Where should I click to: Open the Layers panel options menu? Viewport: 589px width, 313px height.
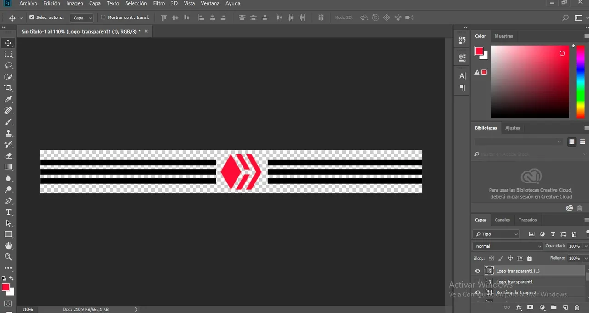pos(587,220)
